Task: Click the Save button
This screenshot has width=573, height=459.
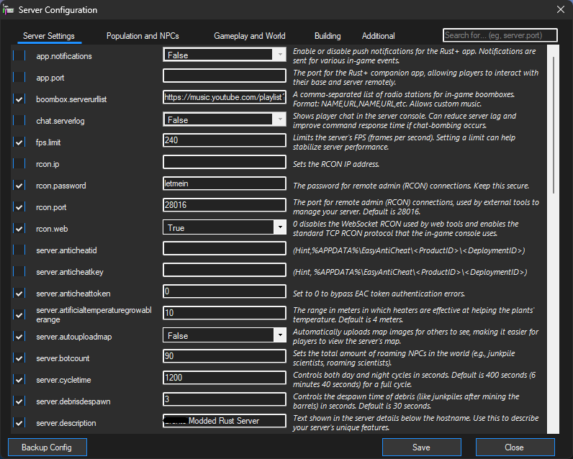Action: coord(421,447)
